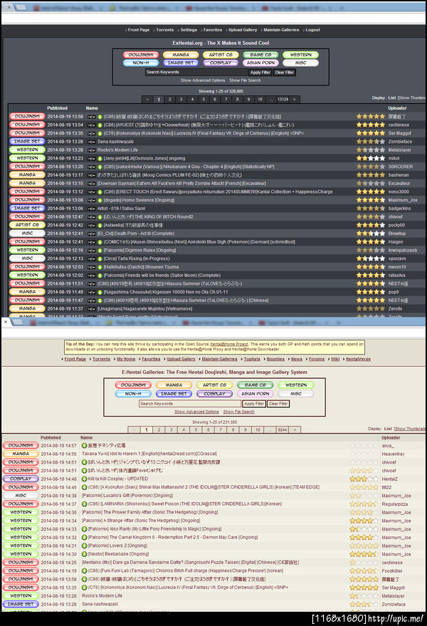Go to page 2 in dark window pagination
The height and width of the screenshot is (626, 427).
pyautogui.click(x=169, y=100)
